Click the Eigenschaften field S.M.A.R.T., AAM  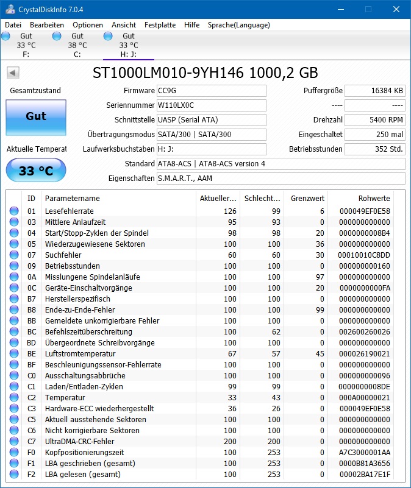(281, 179)
